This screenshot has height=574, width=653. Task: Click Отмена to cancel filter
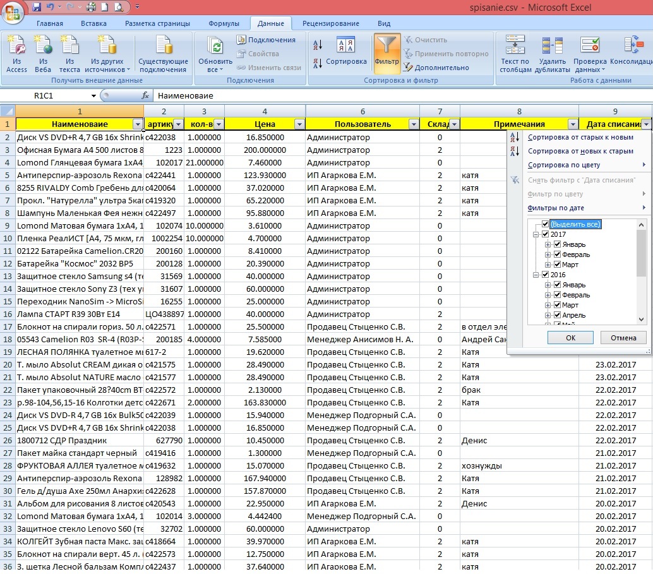(623, 338)
